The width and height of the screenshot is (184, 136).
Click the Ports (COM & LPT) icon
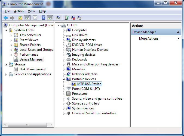coord(69,89)
